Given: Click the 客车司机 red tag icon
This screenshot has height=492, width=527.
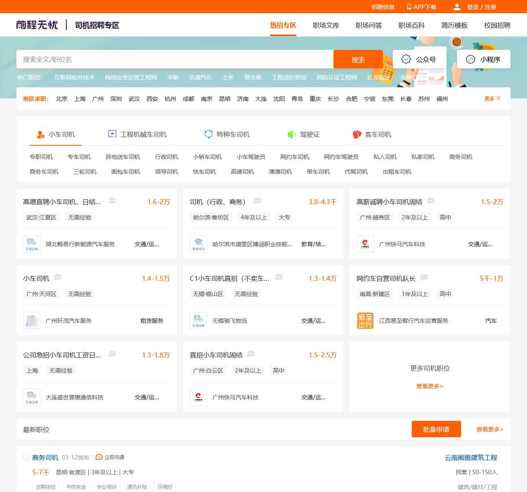Looking at the screenshot, I should click(x=357, y=134).
